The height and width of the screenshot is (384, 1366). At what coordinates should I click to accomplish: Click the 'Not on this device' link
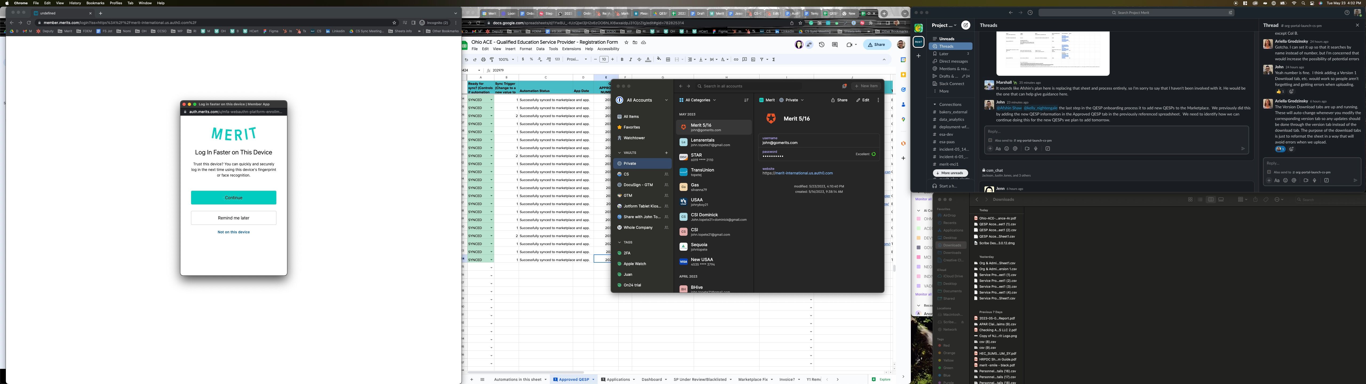click(233, 232)
